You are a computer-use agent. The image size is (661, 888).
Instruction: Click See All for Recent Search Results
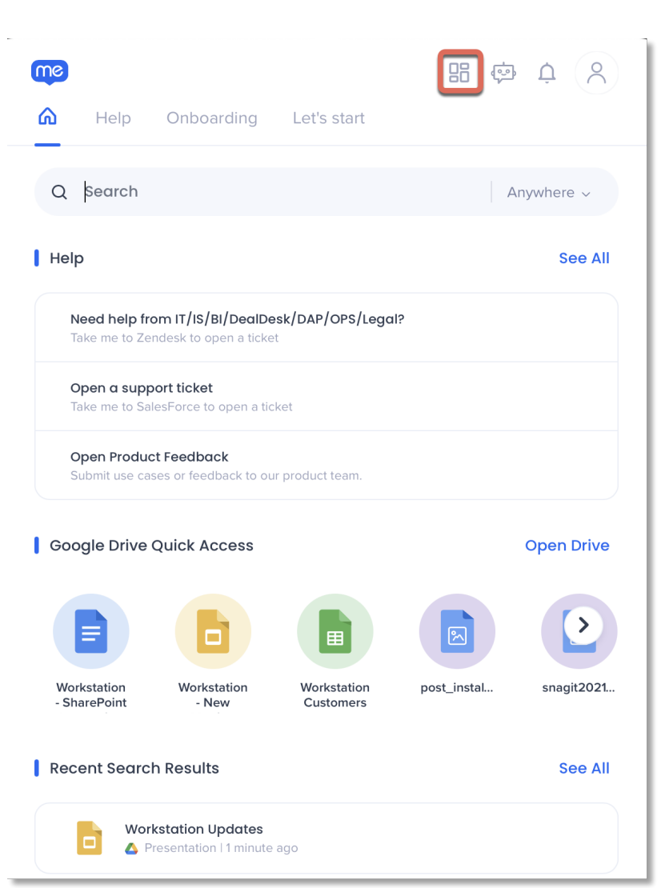tap(583, 768)
